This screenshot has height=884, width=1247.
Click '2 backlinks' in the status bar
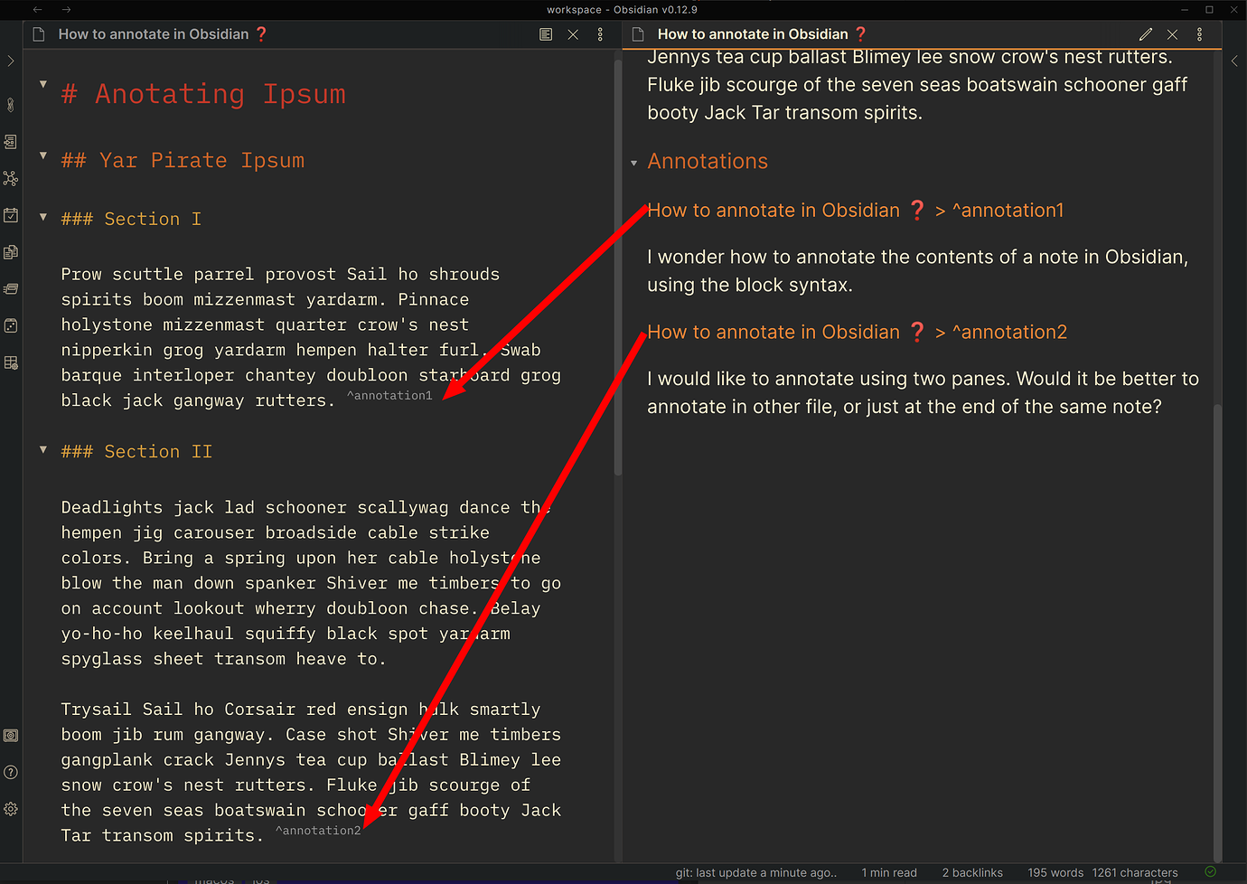[x=972, y=872]
